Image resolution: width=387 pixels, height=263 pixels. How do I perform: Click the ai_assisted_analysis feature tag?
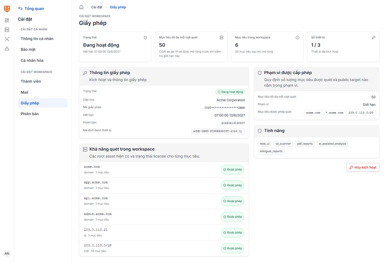pyautogui.click(x=332, y=144)
